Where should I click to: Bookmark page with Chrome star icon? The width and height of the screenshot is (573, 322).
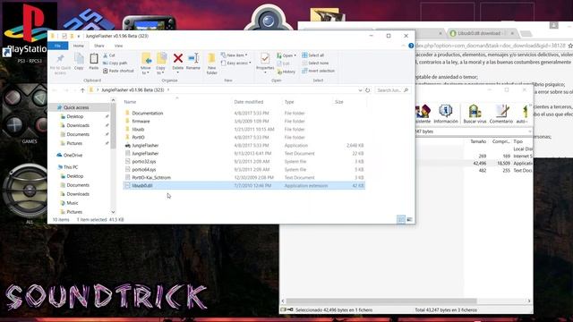(570, 46)
